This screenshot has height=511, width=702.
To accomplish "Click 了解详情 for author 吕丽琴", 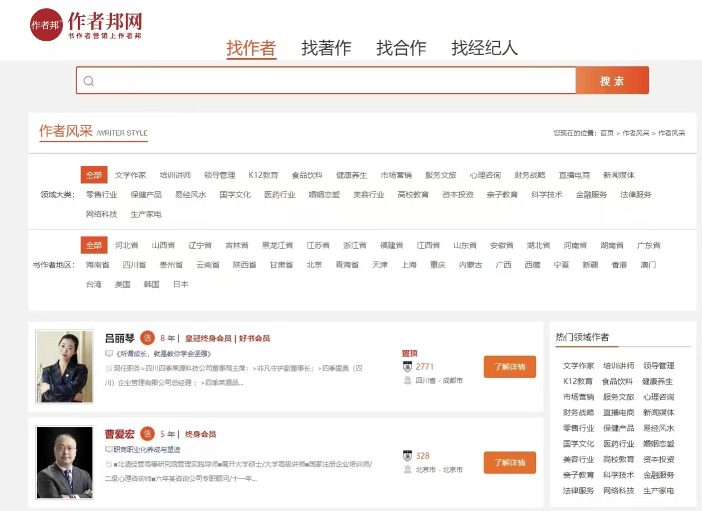I will point(509,367).
